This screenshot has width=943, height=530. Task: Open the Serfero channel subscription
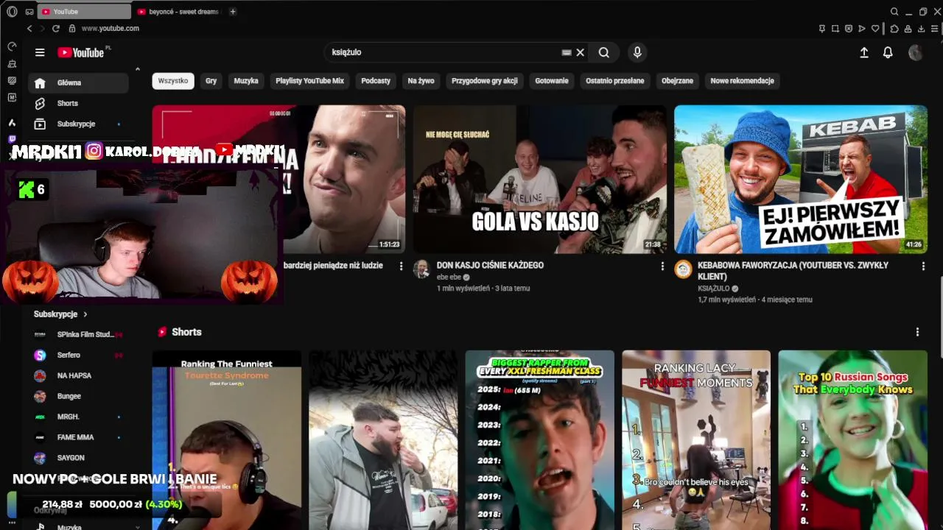click(78, 355)
